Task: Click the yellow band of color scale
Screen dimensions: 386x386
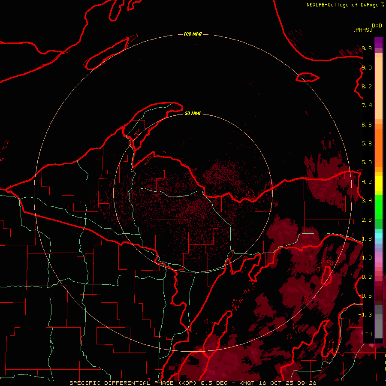Action: (x=379, y=184)
